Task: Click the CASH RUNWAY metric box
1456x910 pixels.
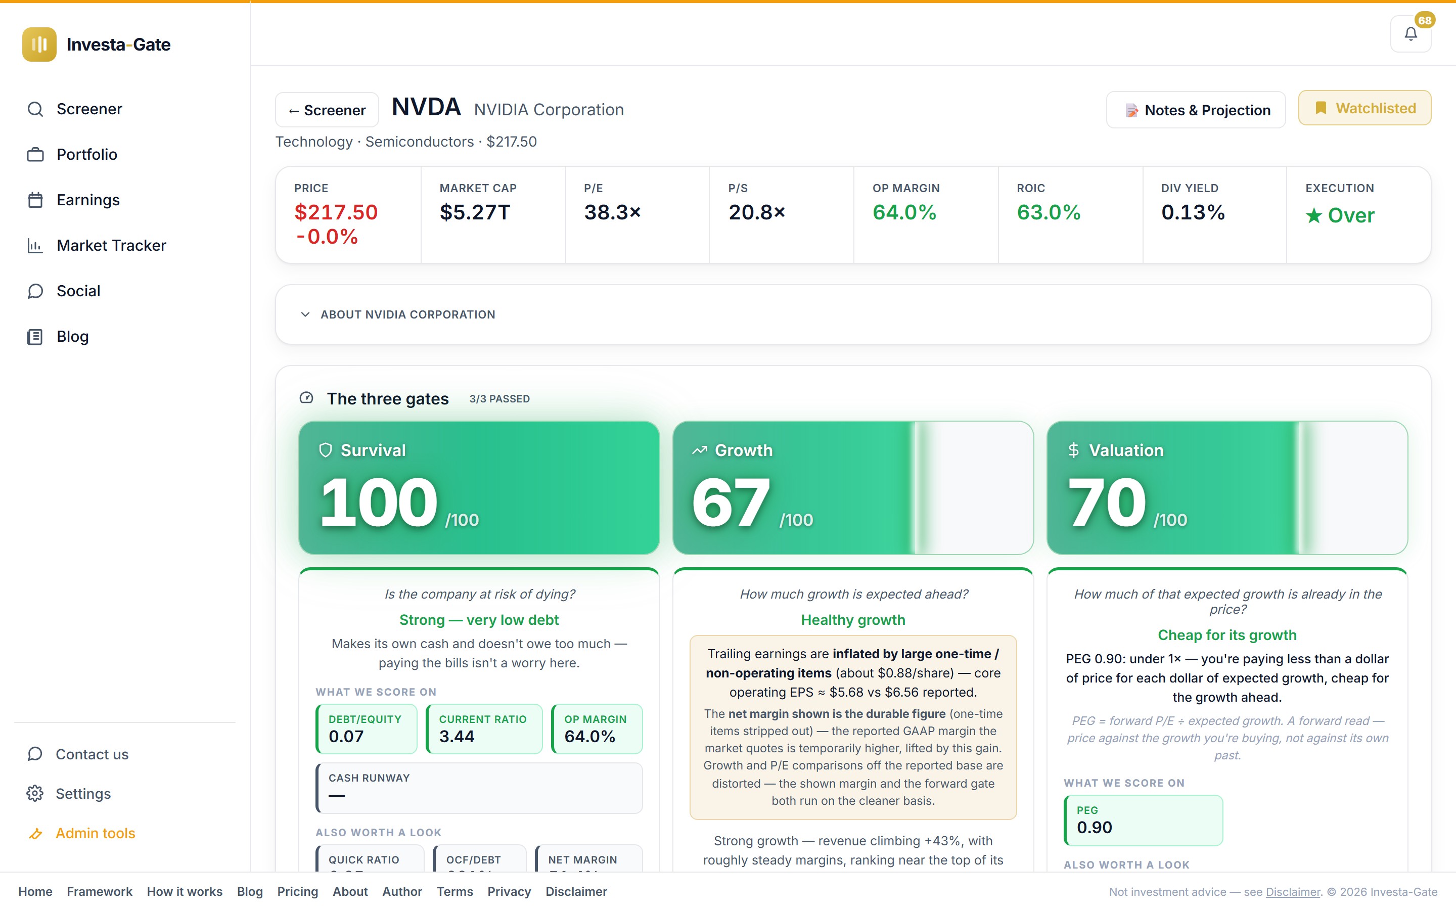Action: click(479, 788)
